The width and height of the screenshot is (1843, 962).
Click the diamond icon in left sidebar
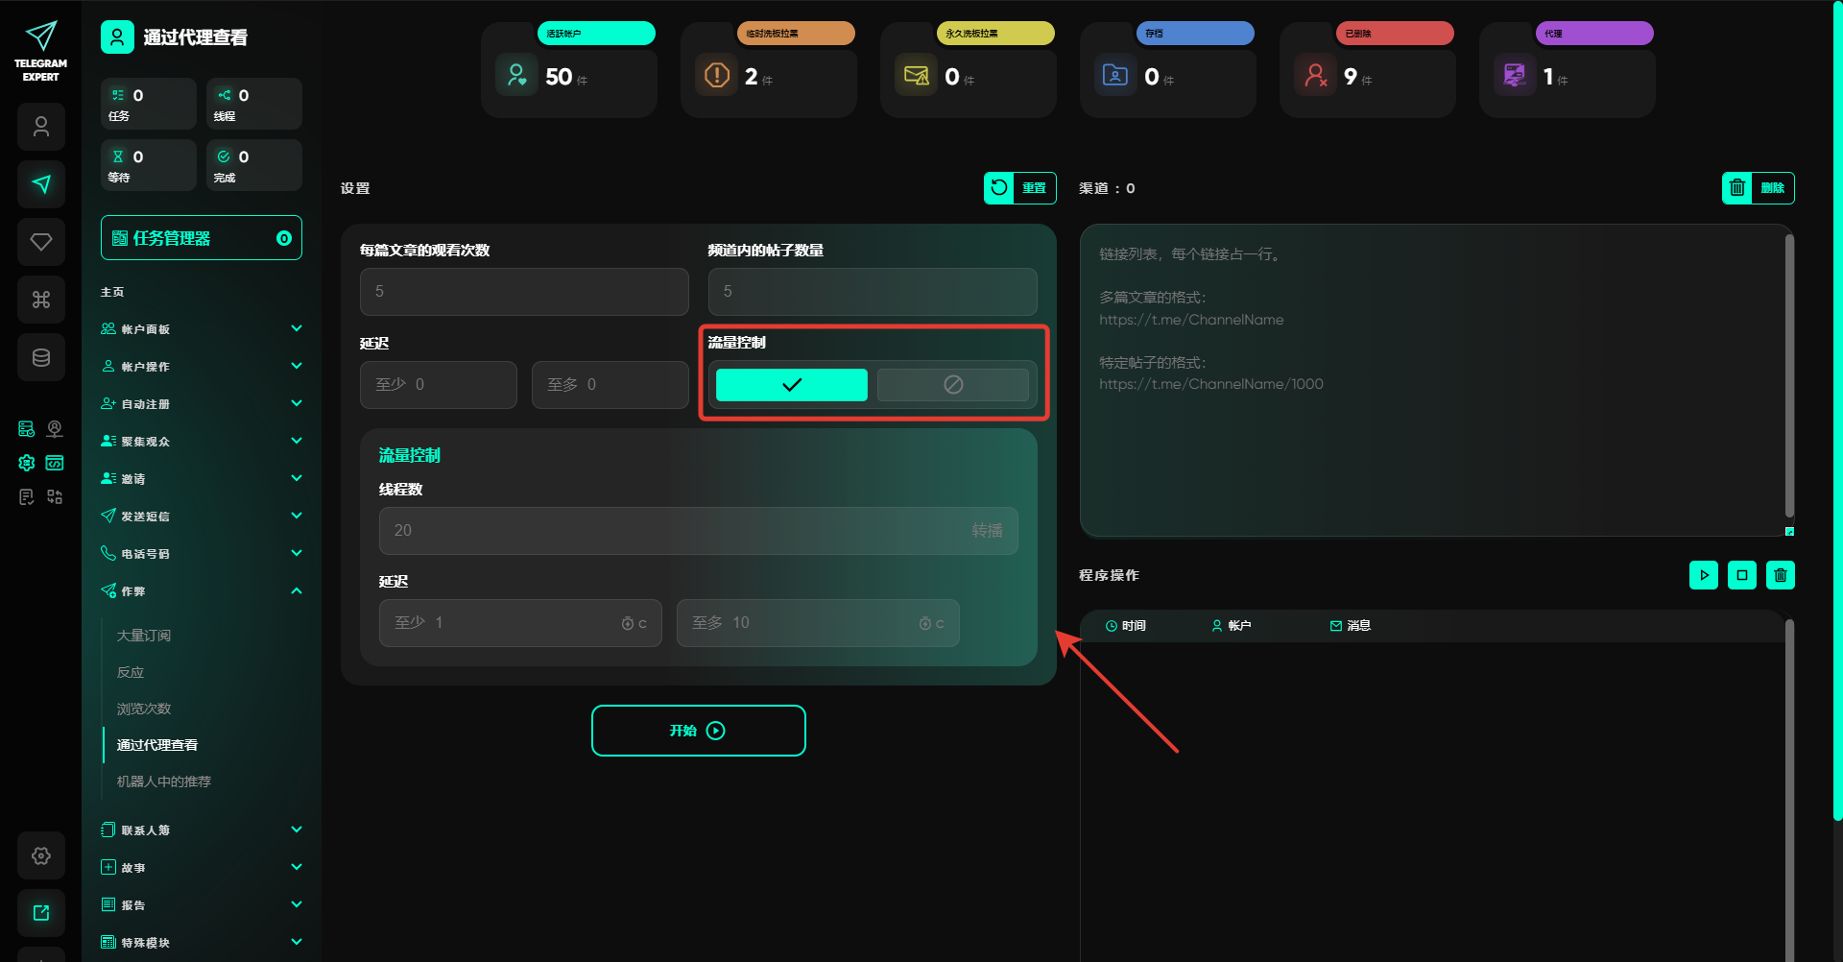pyautogui.click(x=41, y=242)
